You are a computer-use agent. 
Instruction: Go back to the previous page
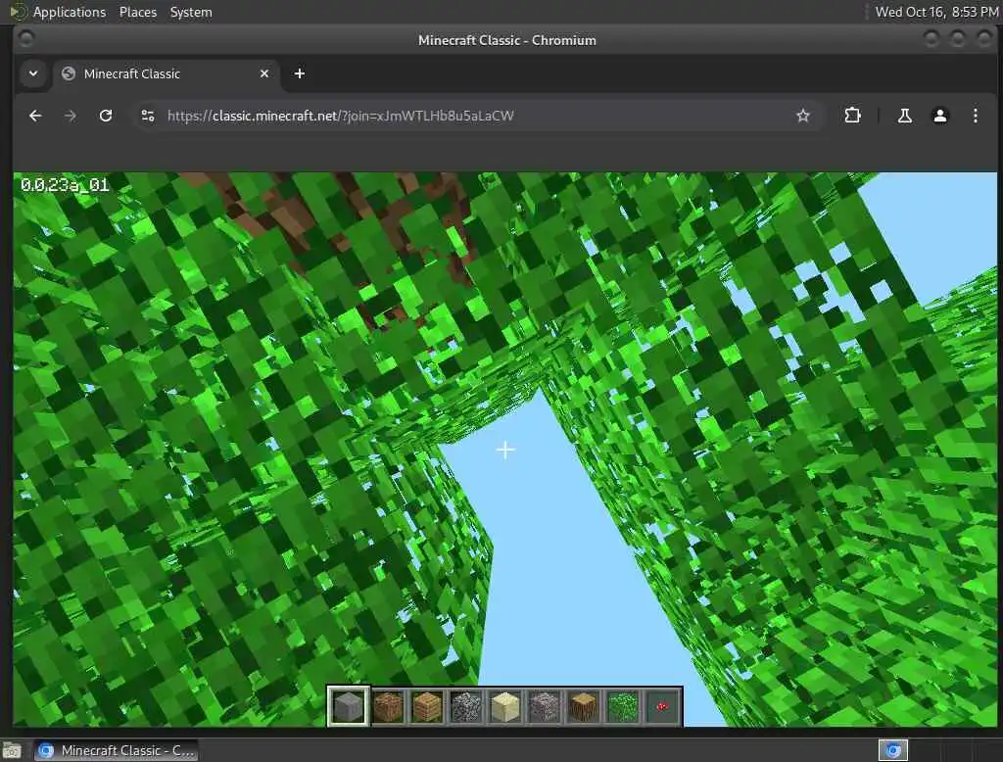[35, 116]
